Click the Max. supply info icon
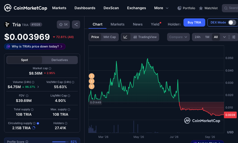This screenshot has width=238, height=143. pos(69,110)
